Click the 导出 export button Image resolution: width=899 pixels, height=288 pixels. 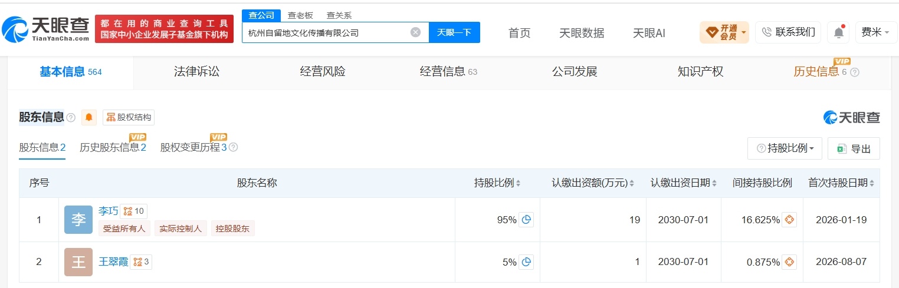[x=854, y=149]
